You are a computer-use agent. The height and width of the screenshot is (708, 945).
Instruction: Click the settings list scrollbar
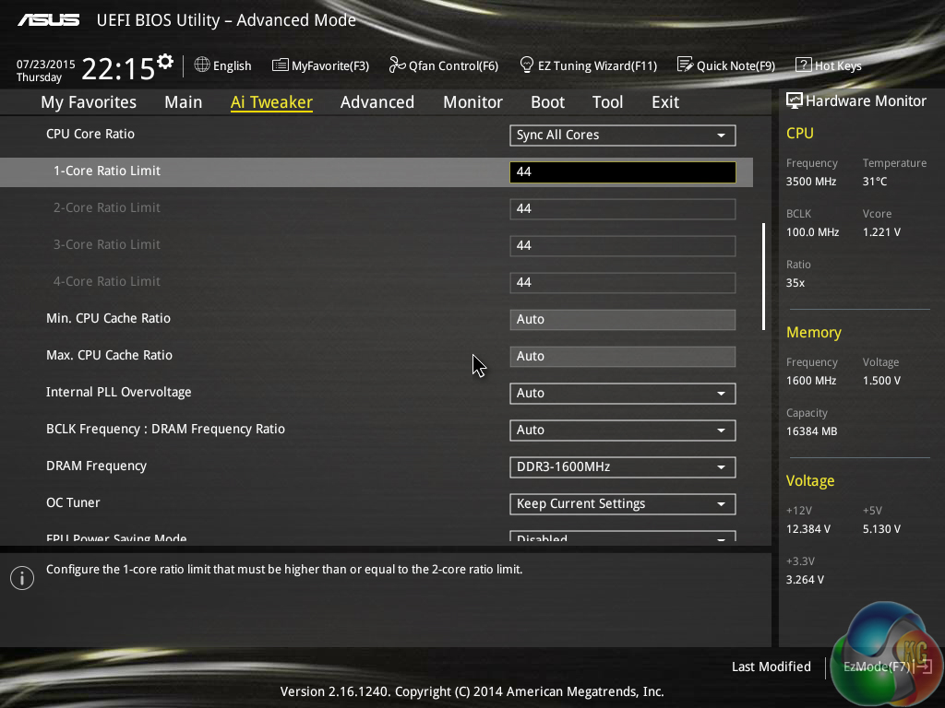coord(763,277)
